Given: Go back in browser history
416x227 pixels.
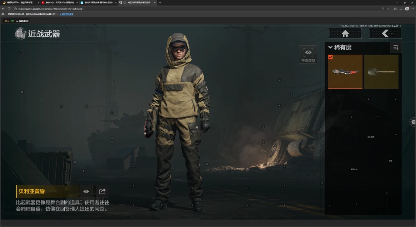Looking at the screenshot, I should pos(3,9).
